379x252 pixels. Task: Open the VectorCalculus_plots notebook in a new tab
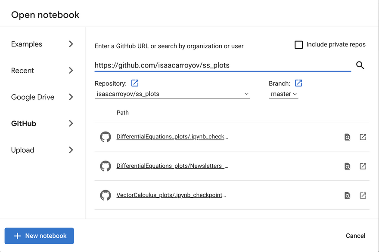[363, 196]
